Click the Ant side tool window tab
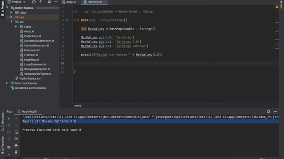Screen dimensions: 284x159 [282, 5]
